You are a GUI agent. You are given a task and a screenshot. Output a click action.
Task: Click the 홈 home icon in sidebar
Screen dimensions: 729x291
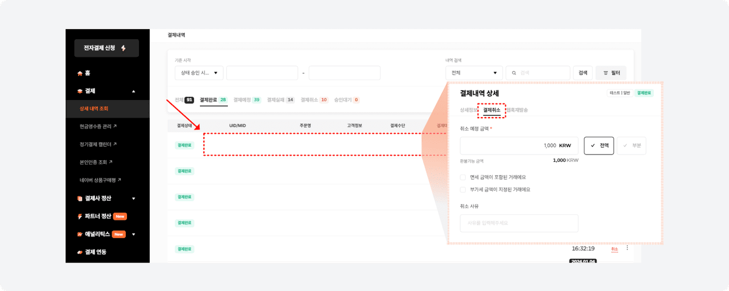pyautogui.click(x=80, y=73)
